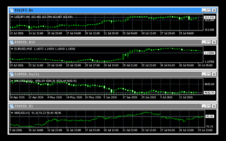Click the USDJPY,H4 OHLC header text
Viewport: 226px width, 141px height.
coord(44,17)
